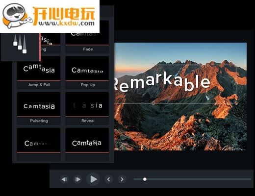Select the fading-out Camtasia thumbnail, bottom row
Image resolution: width=255 pixels, height=196 pixels.
(39, 140)
